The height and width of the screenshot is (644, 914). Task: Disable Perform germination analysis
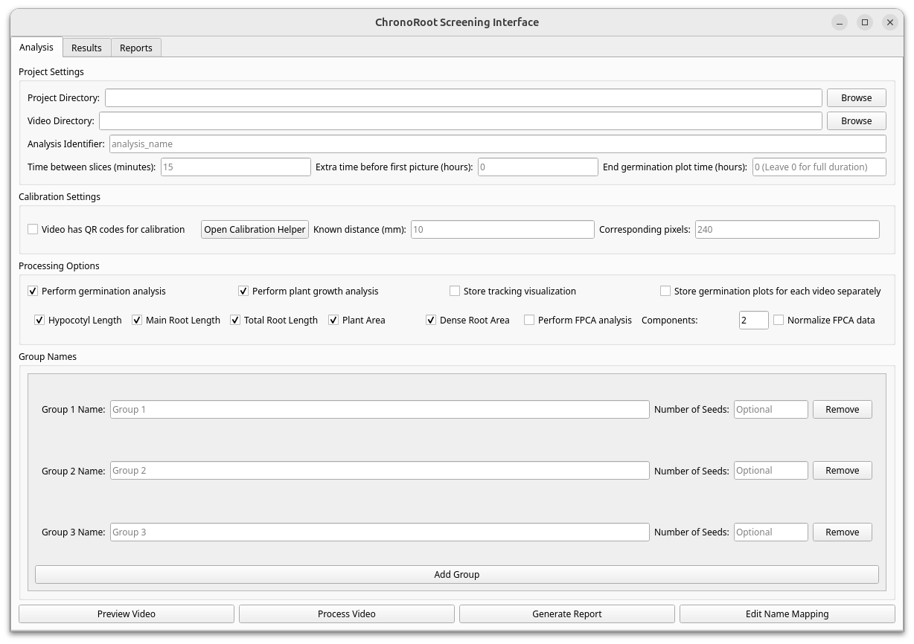click(x=33, y=291)
